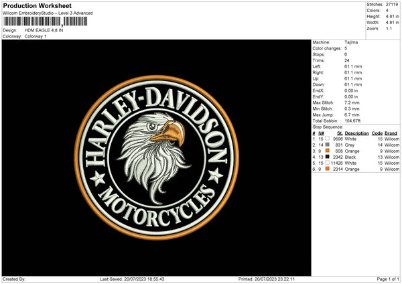Click the 'Colors:' label in header

click(x=373, y=11)
